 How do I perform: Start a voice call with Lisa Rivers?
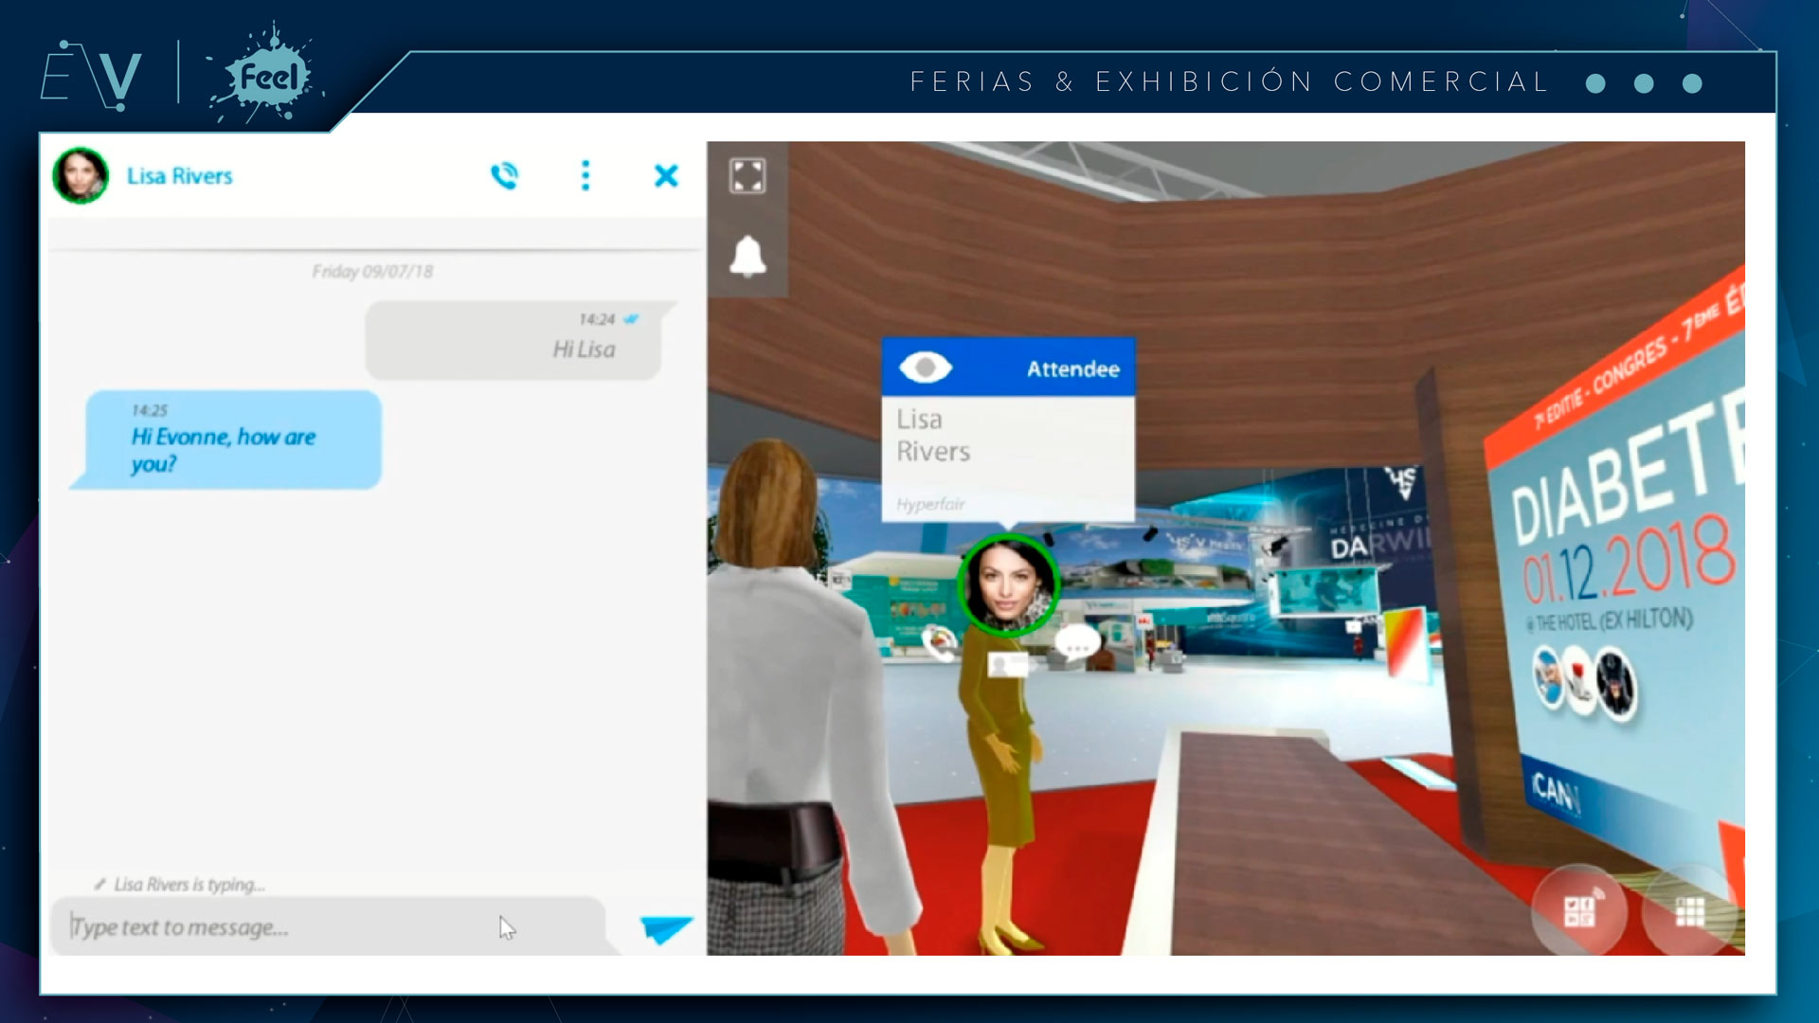[x=504, y=176]
